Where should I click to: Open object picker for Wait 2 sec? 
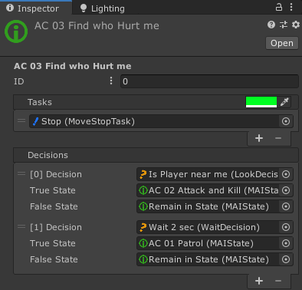tap(286, 227)
